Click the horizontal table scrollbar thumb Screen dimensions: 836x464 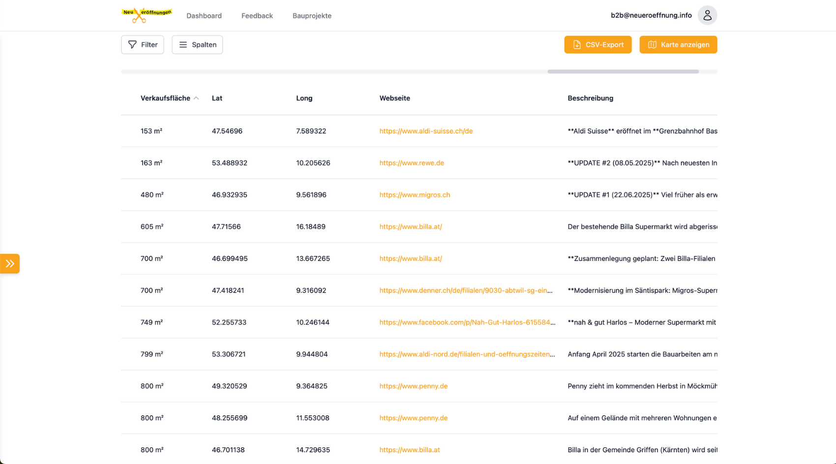(x=623, y=72)
